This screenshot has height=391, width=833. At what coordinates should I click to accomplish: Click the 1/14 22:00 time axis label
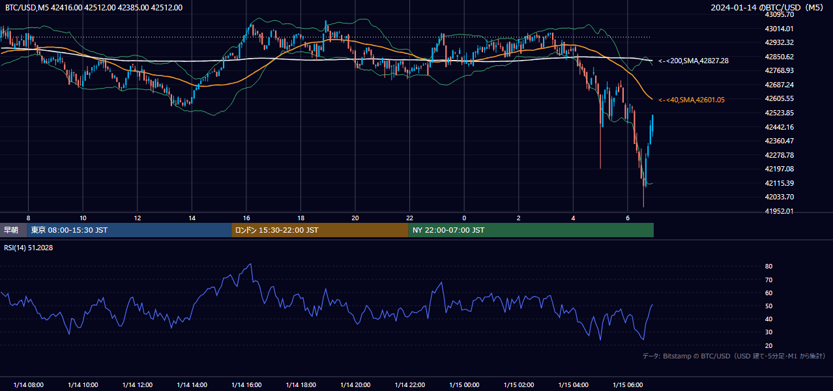coord(410,384)
